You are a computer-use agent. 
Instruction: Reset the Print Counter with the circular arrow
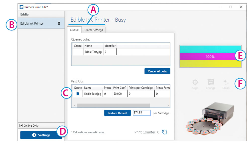tap(165, 132)
